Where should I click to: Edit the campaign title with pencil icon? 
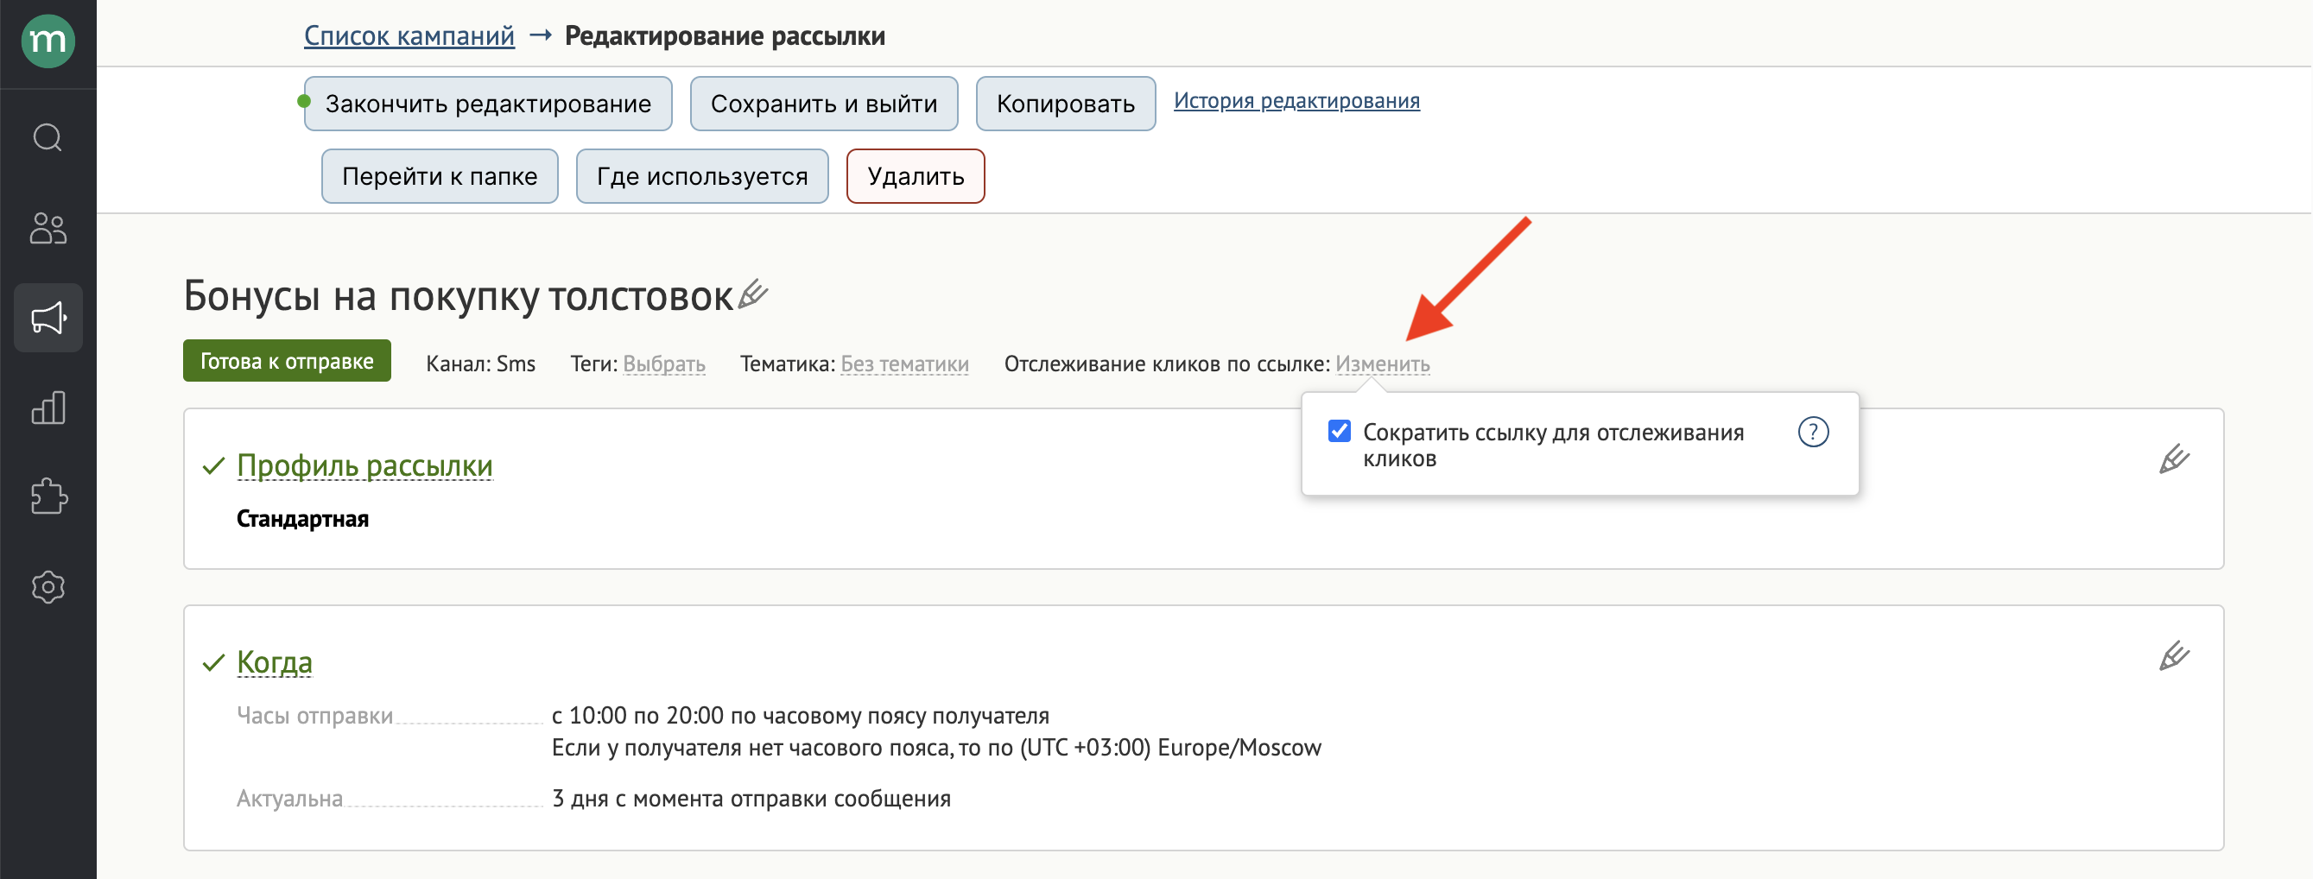click(x=752, y=294)
